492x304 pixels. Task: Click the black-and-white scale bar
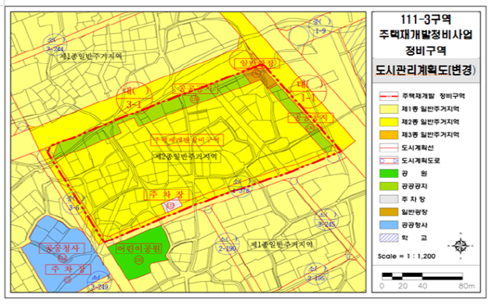422,276
